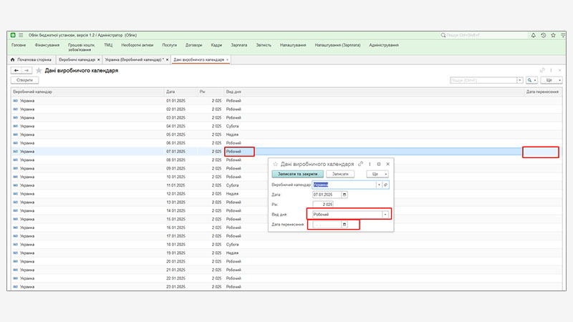Navigate back with the left arrow

coord(16,71)
